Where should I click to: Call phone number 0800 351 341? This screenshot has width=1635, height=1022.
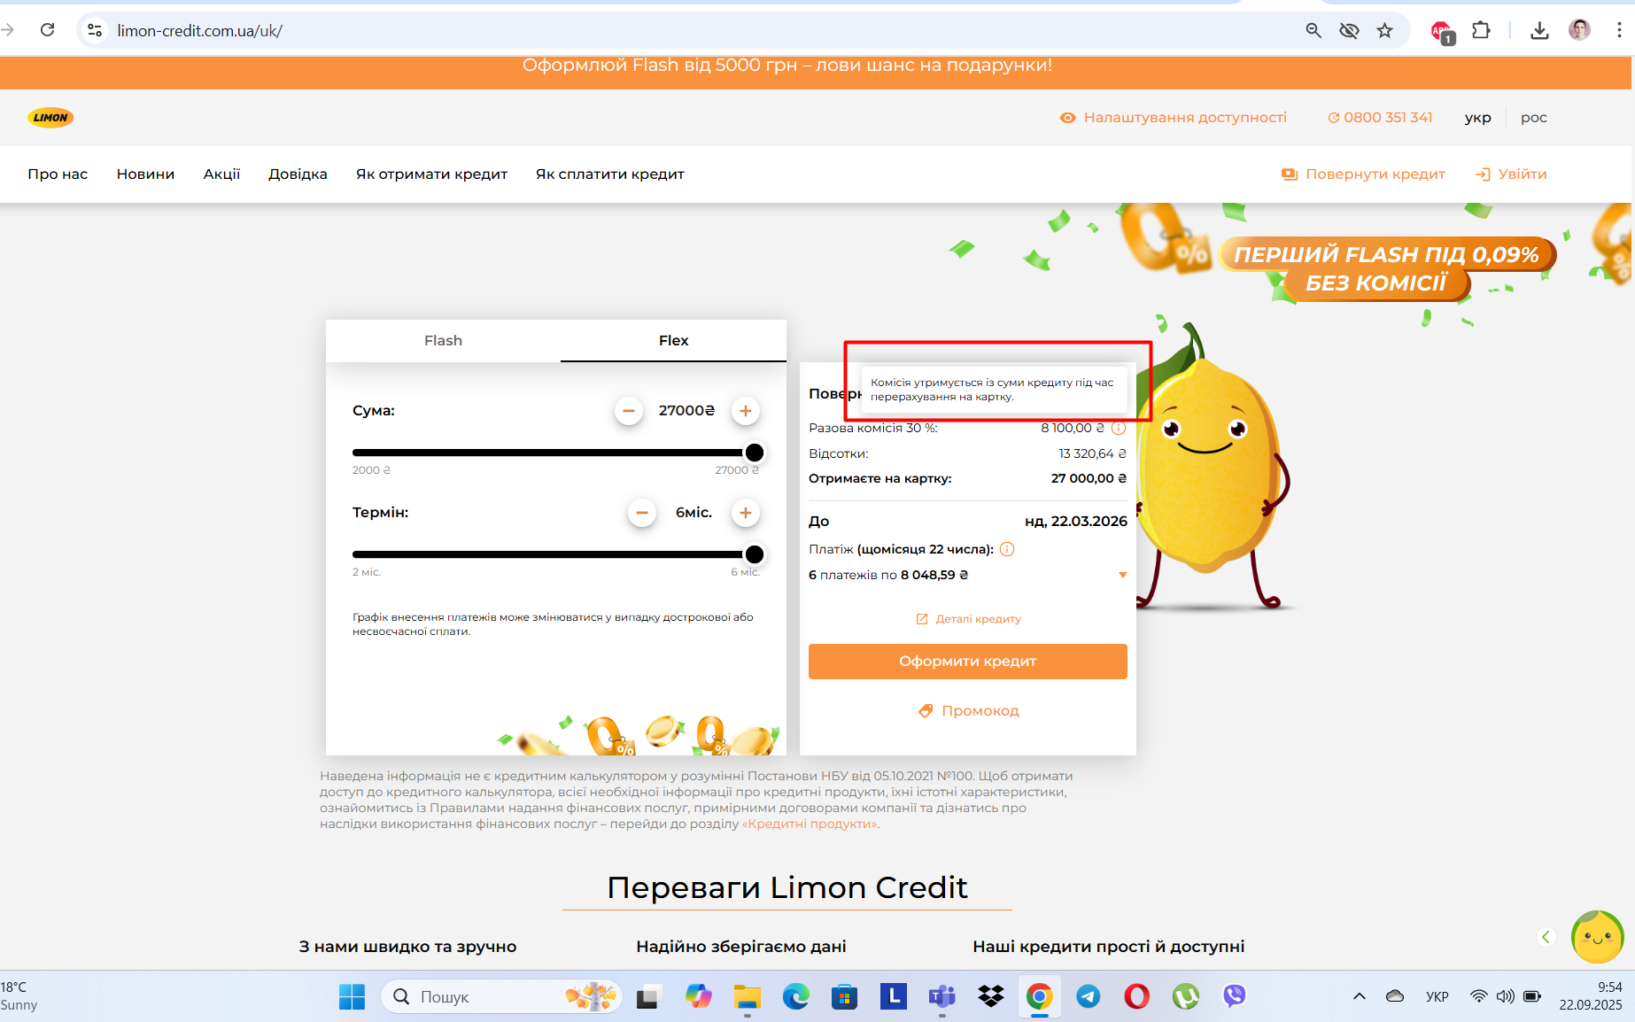click(x=1380, y=118)
